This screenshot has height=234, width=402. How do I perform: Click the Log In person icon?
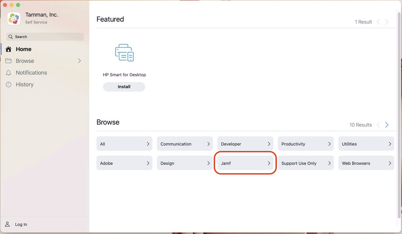pos(8,224)
